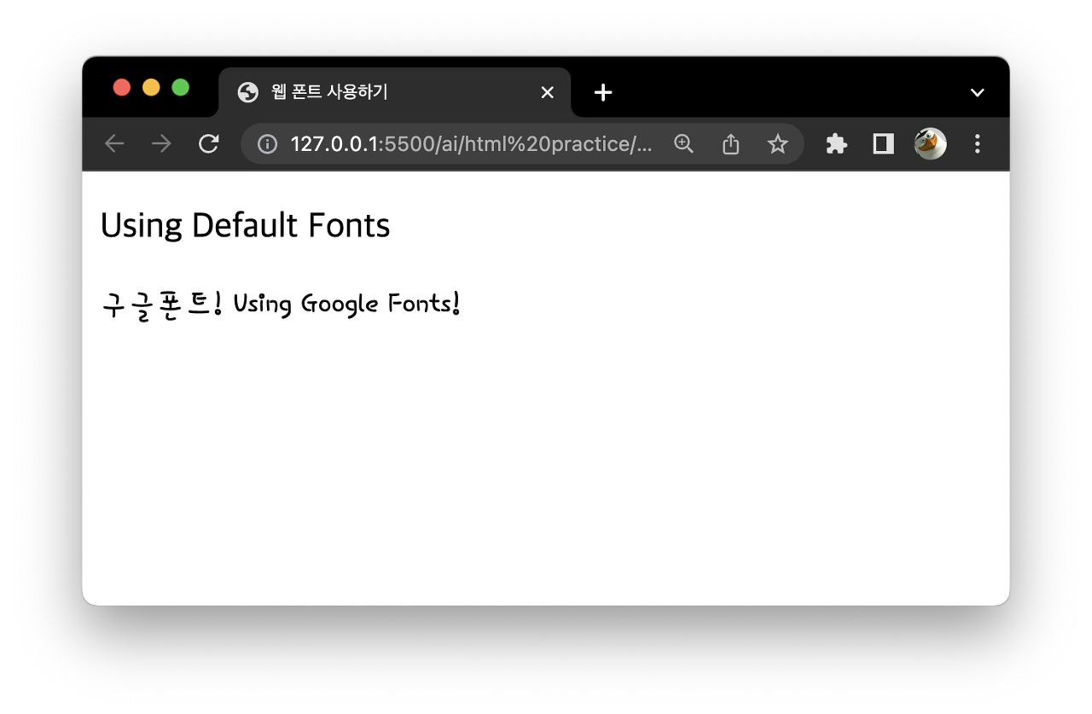Open the Extensions puzzle menu
The height and width of the screenshot is (714, 1092).
[x=836, y=144]
